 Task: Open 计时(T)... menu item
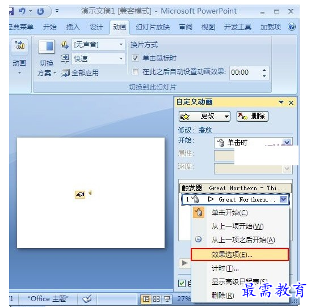point(240,268)
